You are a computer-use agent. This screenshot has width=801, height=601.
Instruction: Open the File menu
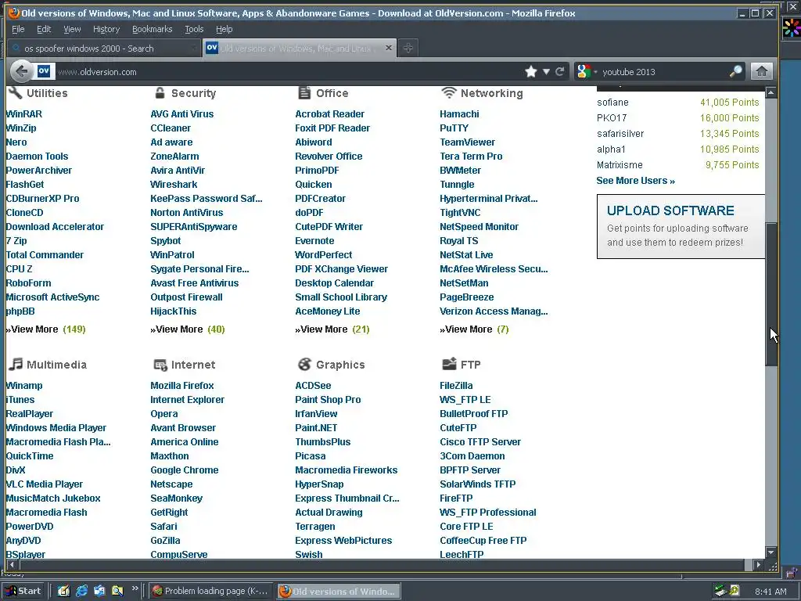point(18,29)
